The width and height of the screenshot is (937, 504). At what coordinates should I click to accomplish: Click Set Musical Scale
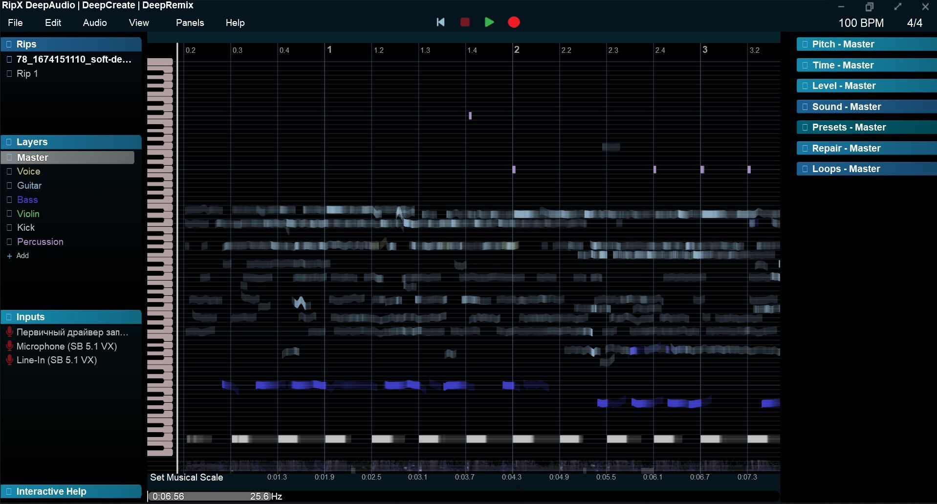[x=187, y=477]
